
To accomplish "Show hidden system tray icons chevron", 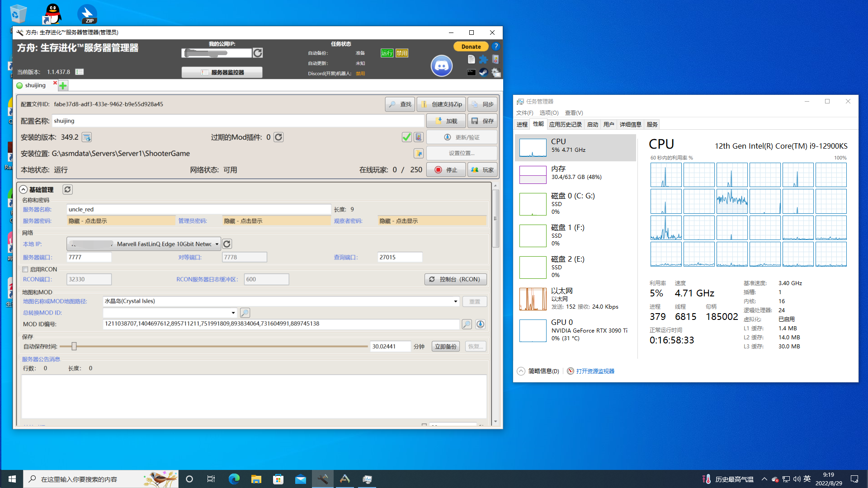I will (x=764, y=479).
